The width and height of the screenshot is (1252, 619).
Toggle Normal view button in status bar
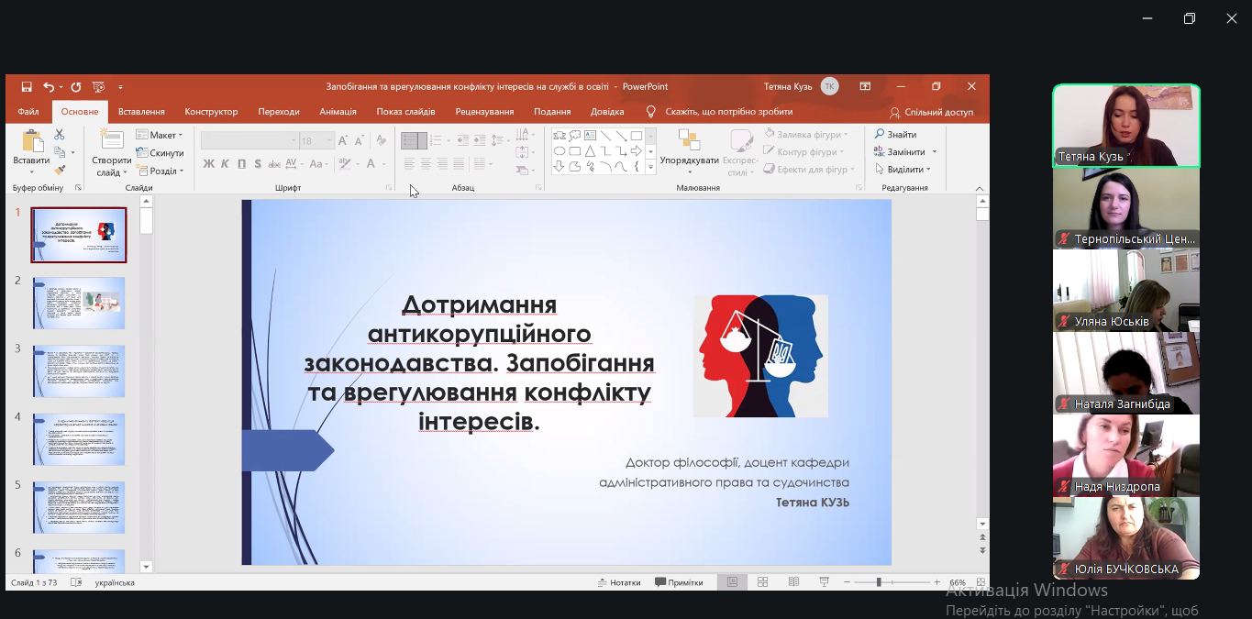pyautogui.click(x=732, y=582)
